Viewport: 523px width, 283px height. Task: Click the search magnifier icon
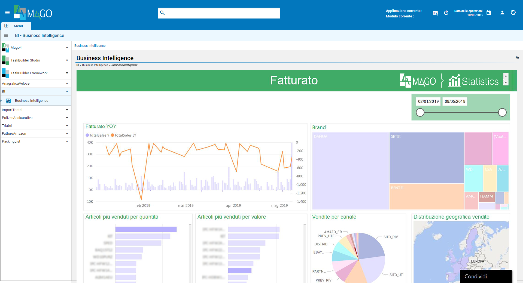[162, 13]
